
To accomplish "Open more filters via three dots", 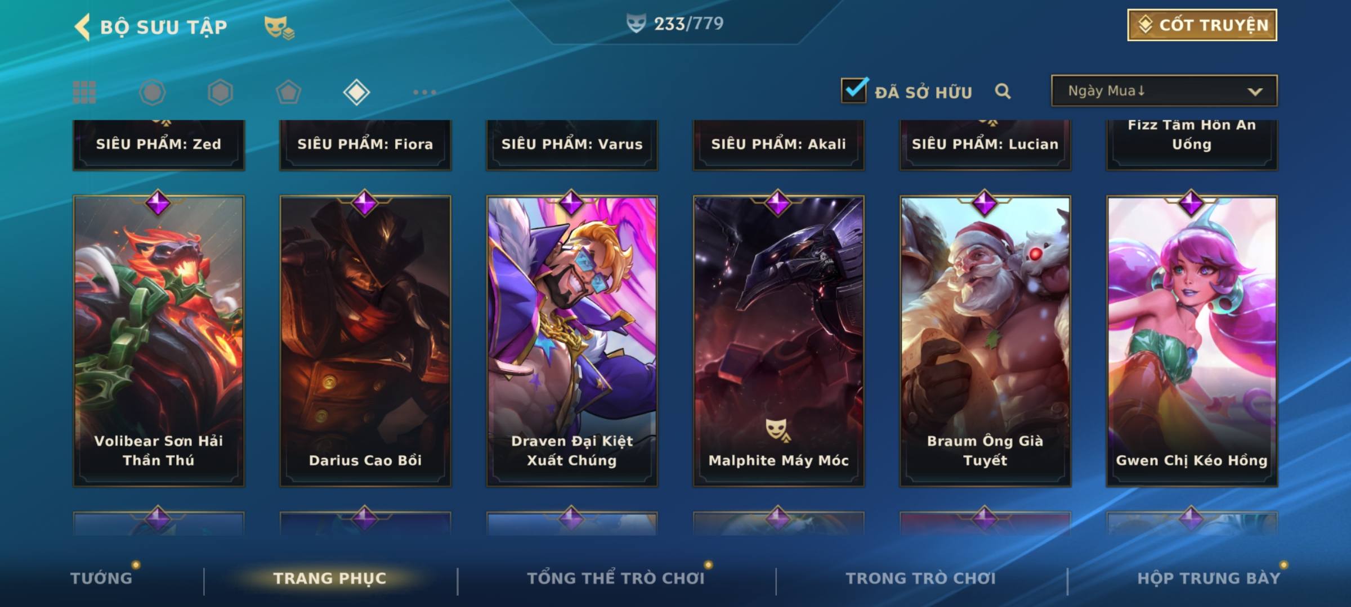I will [x=424, y=92].
